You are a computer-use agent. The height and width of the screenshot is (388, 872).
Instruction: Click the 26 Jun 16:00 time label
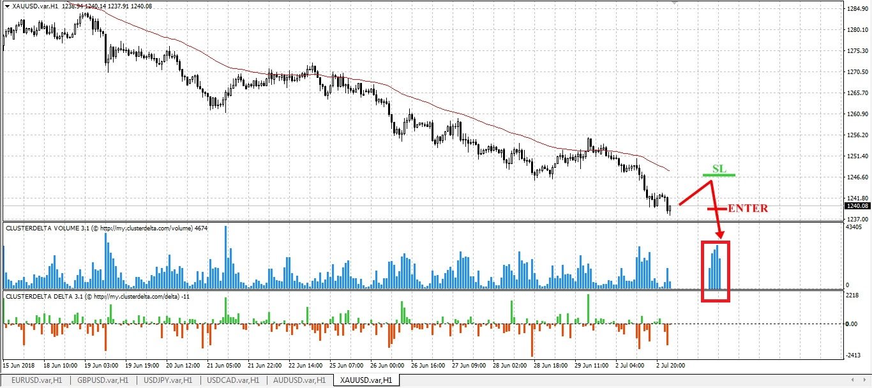click(428, 366)
